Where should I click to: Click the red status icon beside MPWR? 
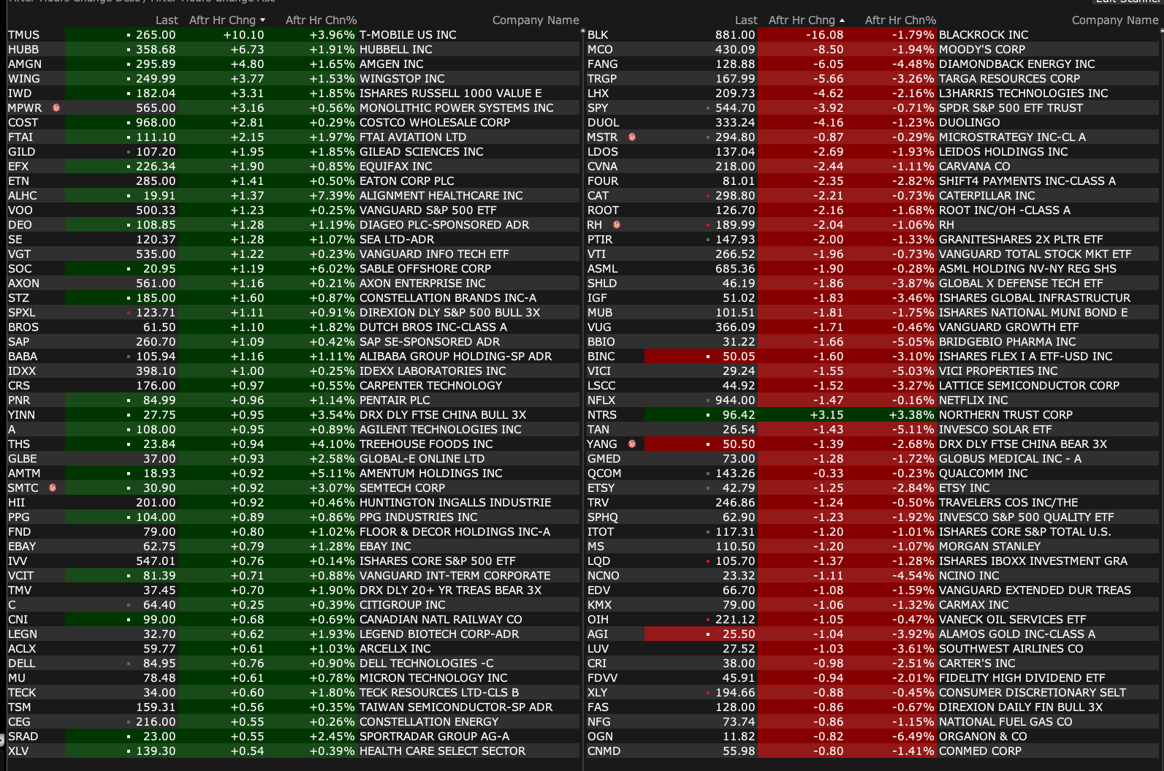coord(56,108)
